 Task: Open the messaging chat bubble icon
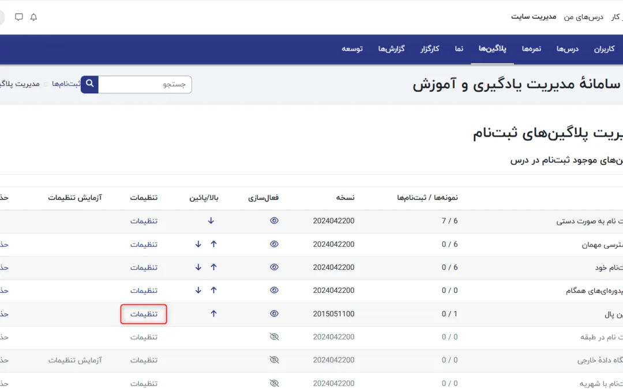(19, 17)
